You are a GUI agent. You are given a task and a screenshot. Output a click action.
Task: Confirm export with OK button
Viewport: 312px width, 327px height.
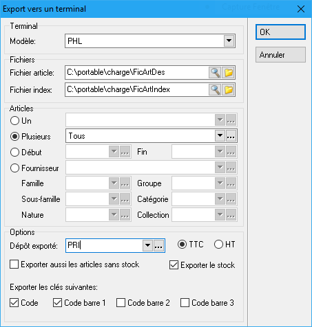point(280,32)
